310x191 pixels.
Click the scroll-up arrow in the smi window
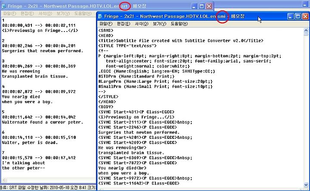tap(306, 30)
